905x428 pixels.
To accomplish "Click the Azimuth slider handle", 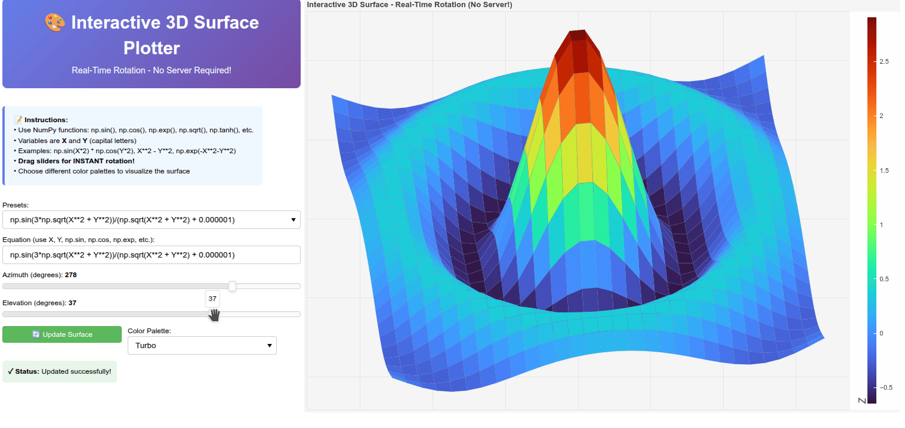I will (x=233, y=286).
